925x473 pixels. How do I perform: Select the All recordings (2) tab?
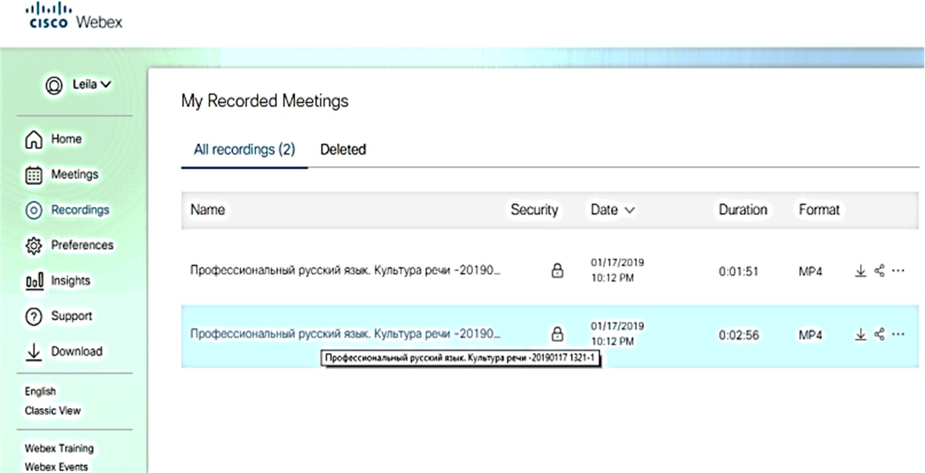[x=244, y=150]
